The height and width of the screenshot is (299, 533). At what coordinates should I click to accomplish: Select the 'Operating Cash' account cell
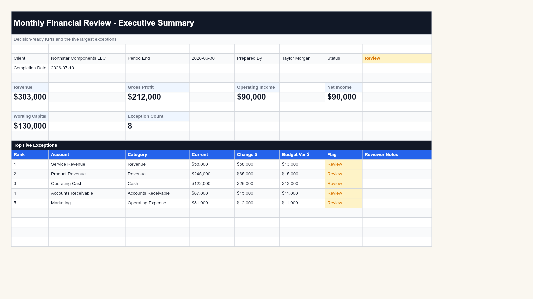(87, 184)
